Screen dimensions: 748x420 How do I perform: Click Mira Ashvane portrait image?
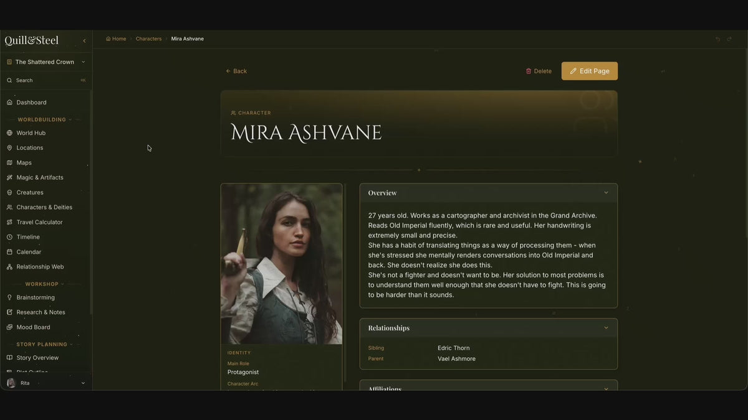282,264
